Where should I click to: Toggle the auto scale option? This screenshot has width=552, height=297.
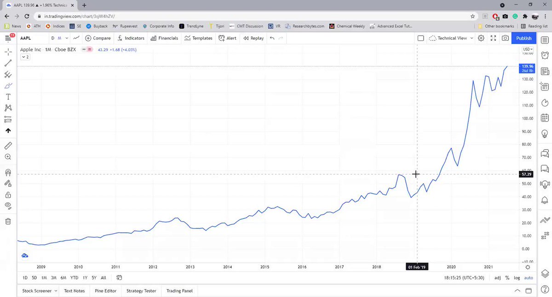(529, 278)
